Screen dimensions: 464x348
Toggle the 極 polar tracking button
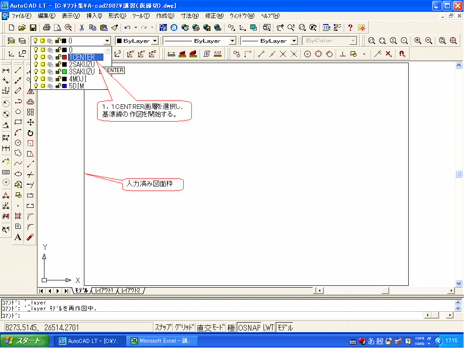tap(231, 327)
